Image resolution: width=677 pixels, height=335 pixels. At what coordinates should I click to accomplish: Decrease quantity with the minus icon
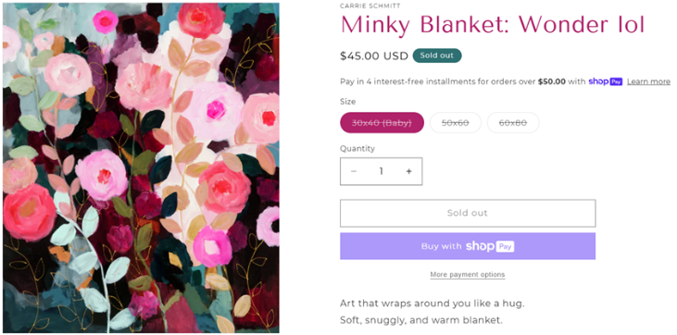pyautogui.click(x=354, y=171)
